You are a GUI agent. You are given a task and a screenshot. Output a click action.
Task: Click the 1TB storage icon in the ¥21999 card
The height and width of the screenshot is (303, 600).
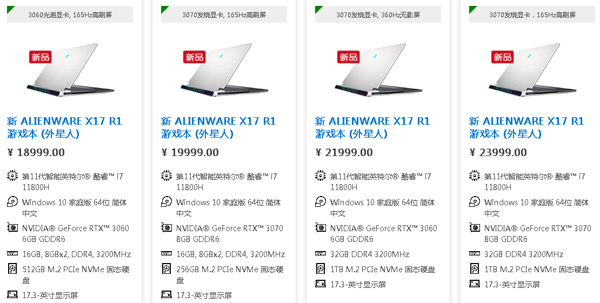coord(321,269)
